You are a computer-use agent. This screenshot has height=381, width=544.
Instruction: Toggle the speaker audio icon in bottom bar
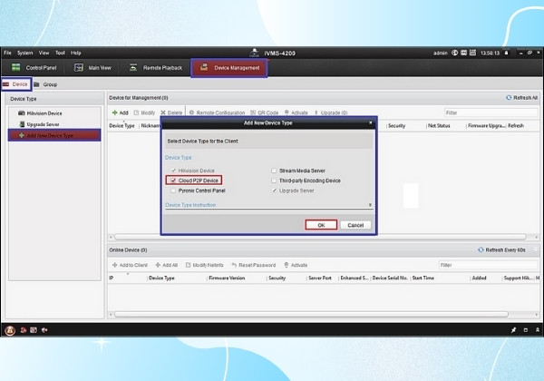coord(44,330)
